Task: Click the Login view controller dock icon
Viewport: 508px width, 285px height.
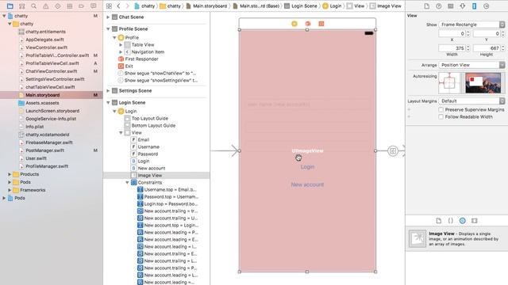Action: pyautogui.click(x=294, y=24)
